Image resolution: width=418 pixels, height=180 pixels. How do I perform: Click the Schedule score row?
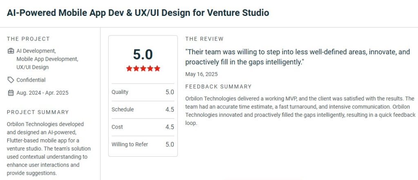142,109
